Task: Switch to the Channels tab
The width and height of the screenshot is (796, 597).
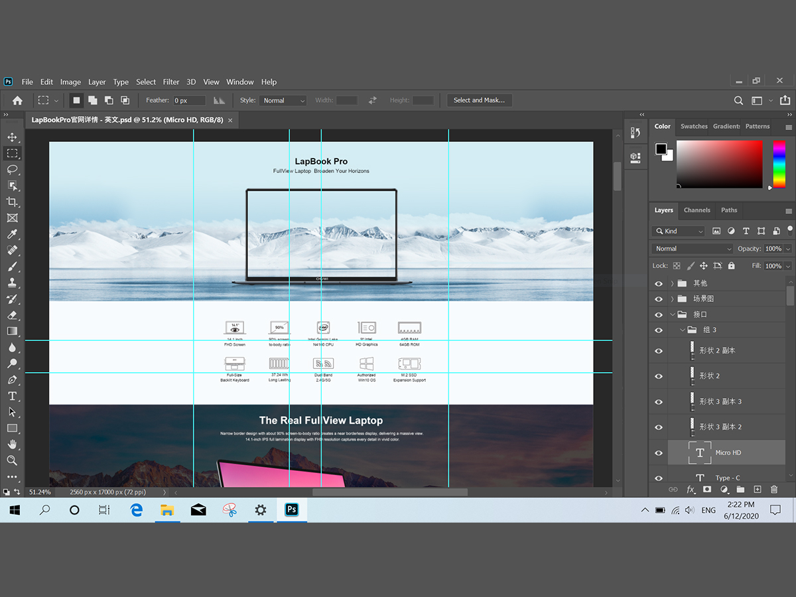Action: pyautogui.click(x=696, y=210)
